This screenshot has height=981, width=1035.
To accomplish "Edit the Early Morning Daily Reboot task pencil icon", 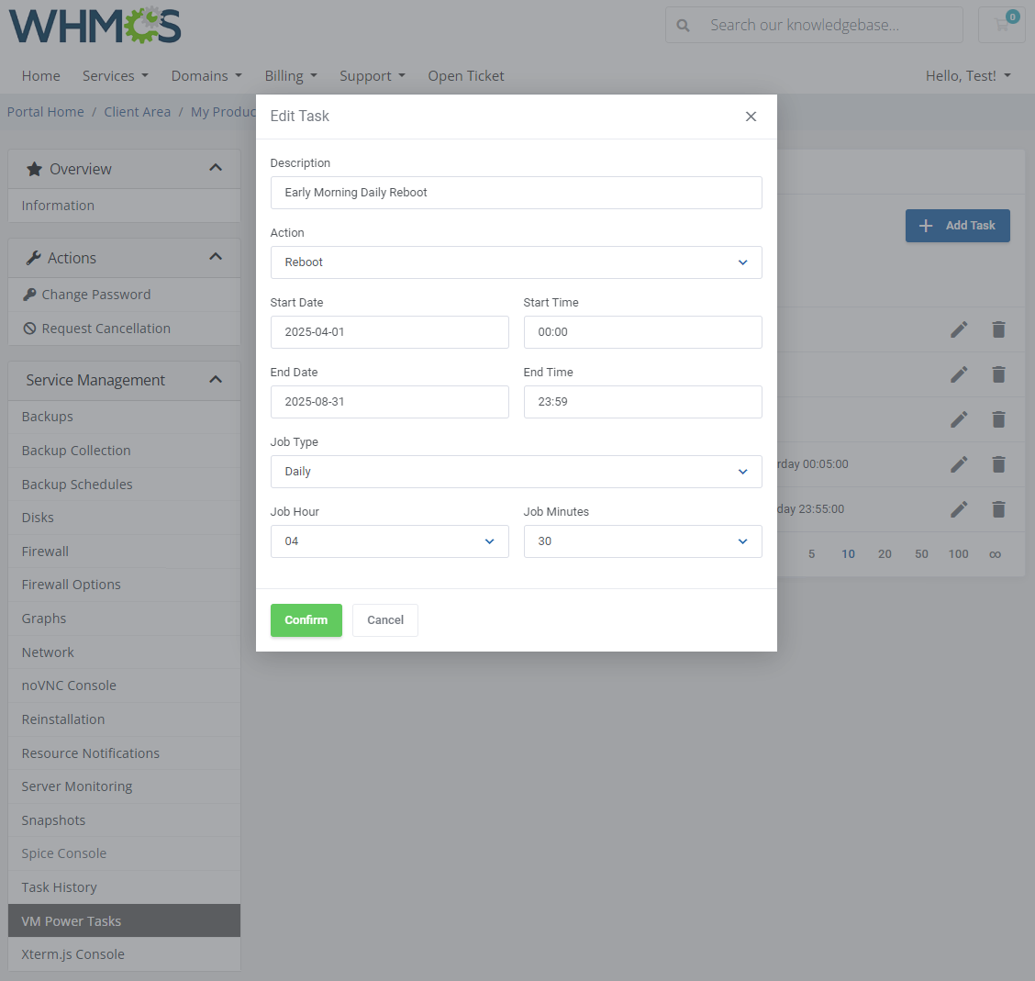I will (x=959, y=329).
